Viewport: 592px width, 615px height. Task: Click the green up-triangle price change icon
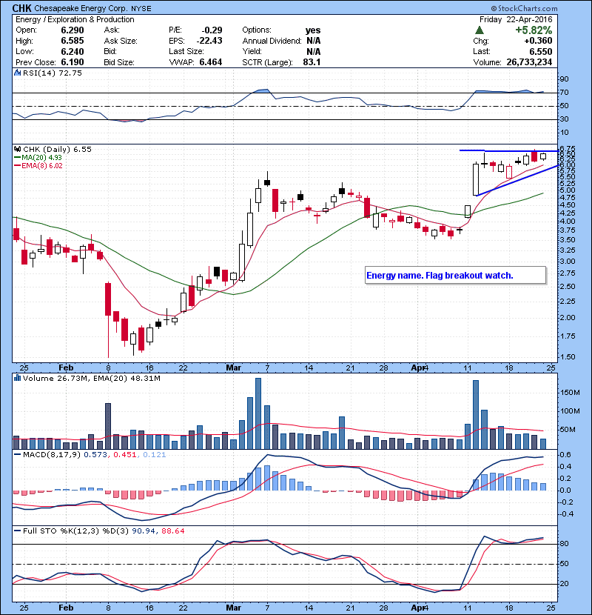pyautogui.click(x=480, y=30)
